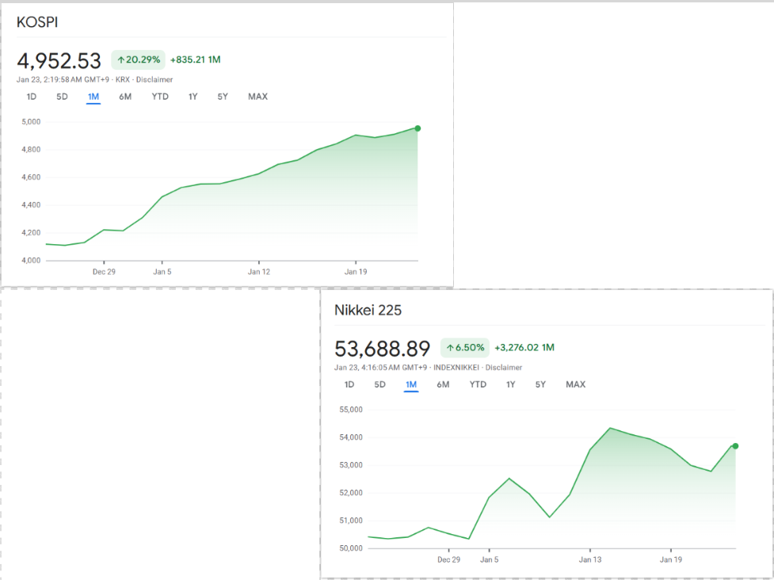The image size is (774, 580).
Task: Select the 1D range on Nikkei 225 chart
Action: pos(349,384)
